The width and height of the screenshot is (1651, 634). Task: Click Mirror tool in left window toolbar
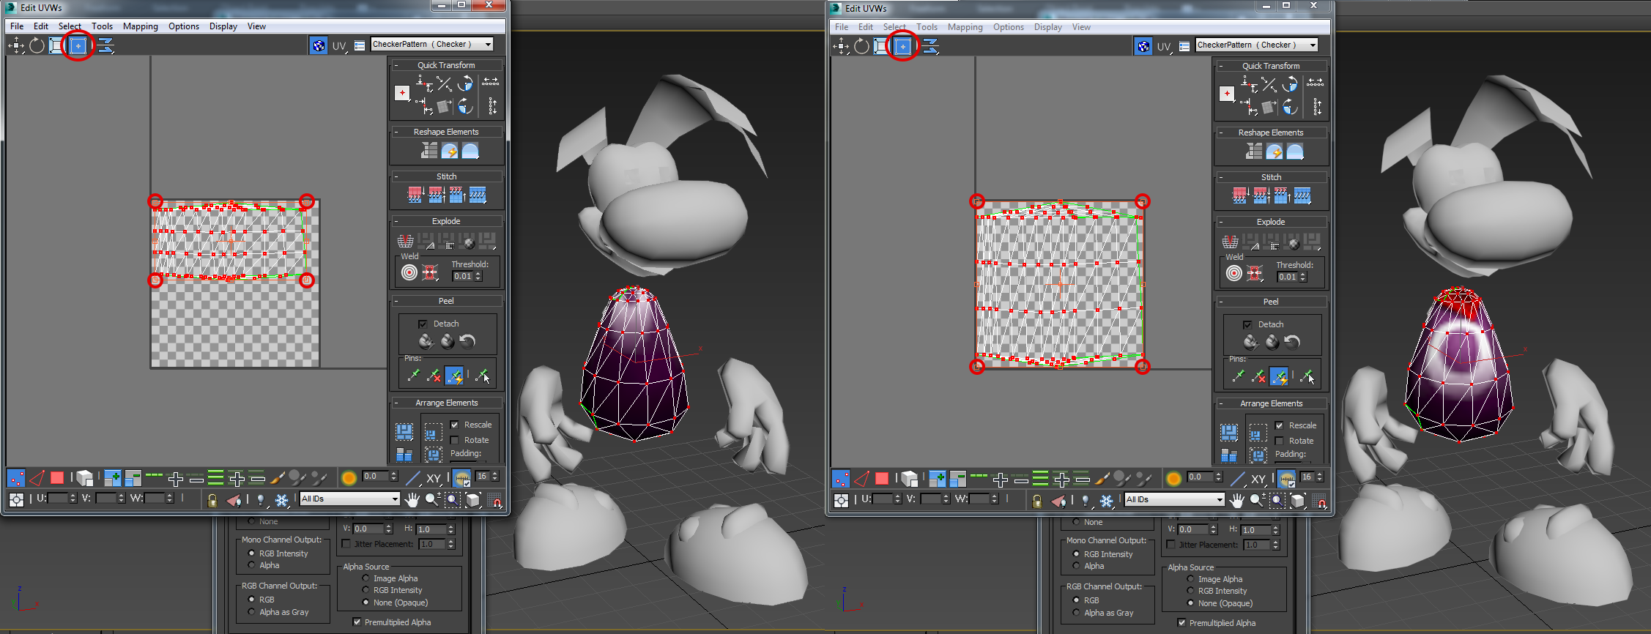pyautogui.click(x=105, y=45)
